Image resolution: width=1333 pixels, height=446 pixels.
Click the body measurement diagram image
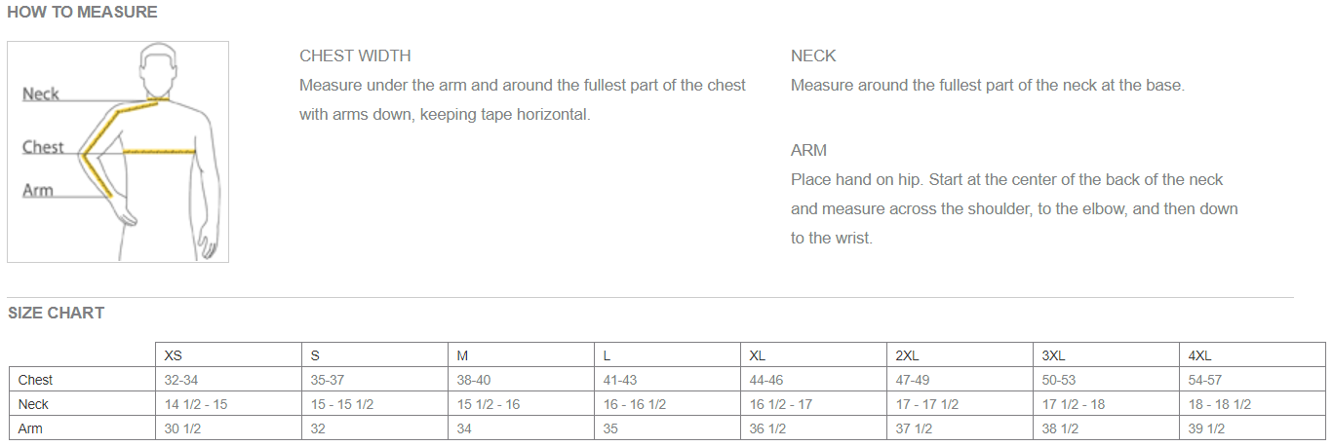coord(118,152)
